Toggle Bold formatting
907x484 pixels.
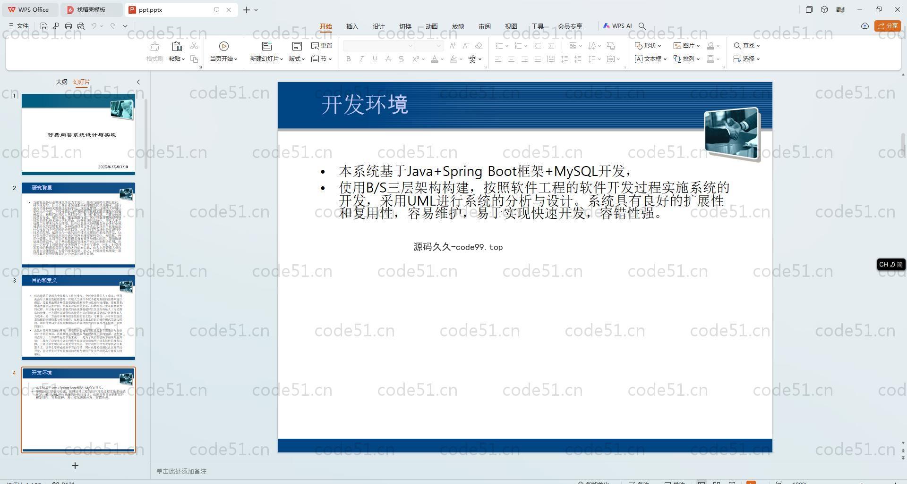click(x=349, y=59)
